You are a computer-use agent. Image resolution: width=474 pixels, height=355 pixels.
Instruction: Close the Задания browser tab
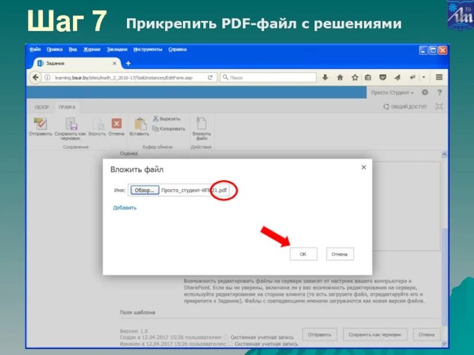click(114, 63)
